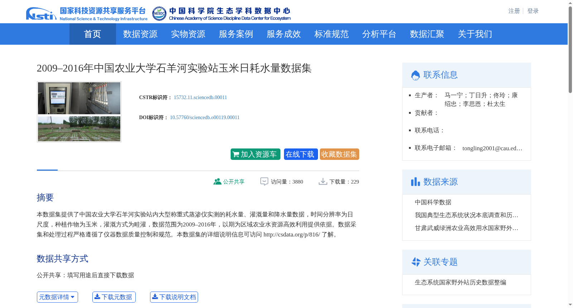This screenshot has width=573, height=308.
Task: Go to 服务案例 menu item
Action: point(236,34)
